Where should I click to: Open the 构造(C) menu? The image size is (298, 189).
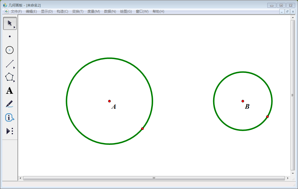click(x=62, y=11)
